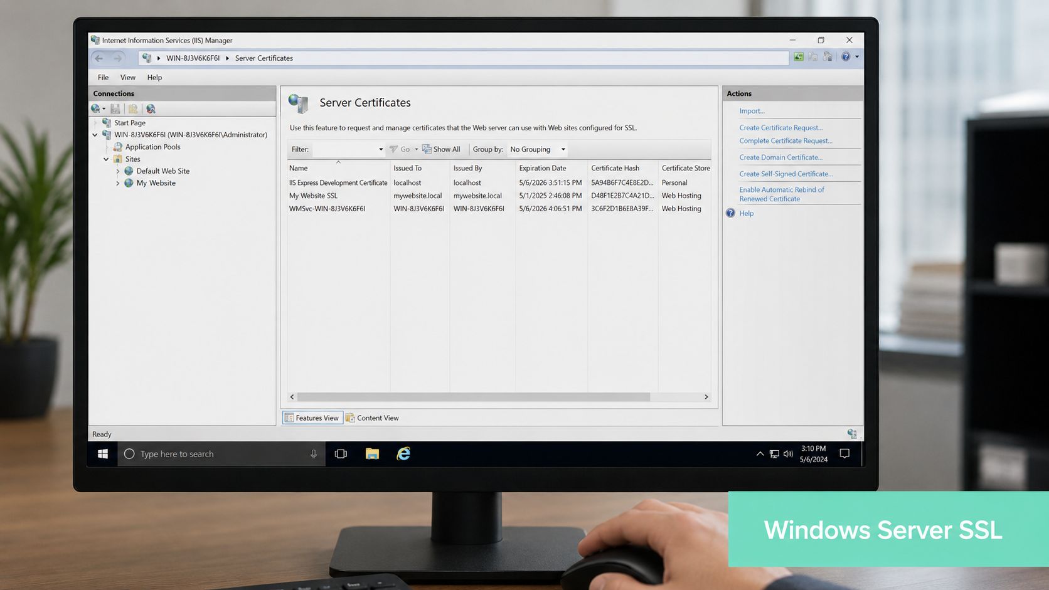Viewport: 1049px width, 590px height.
Task: Click Show All in the filter bar
Action: (441, 149)
